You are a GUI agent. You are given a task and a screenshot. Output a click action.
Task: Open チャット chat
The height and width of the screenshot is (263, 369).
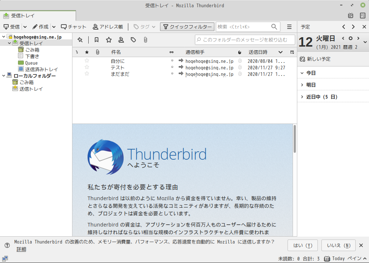click(x=74, y=27)
